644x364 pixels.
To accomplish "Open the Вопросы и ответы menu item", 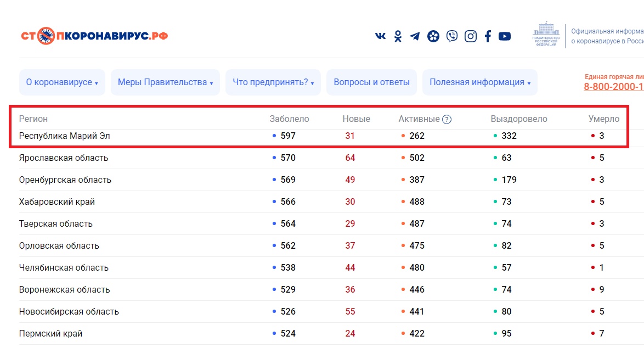I will coord(372,82).
